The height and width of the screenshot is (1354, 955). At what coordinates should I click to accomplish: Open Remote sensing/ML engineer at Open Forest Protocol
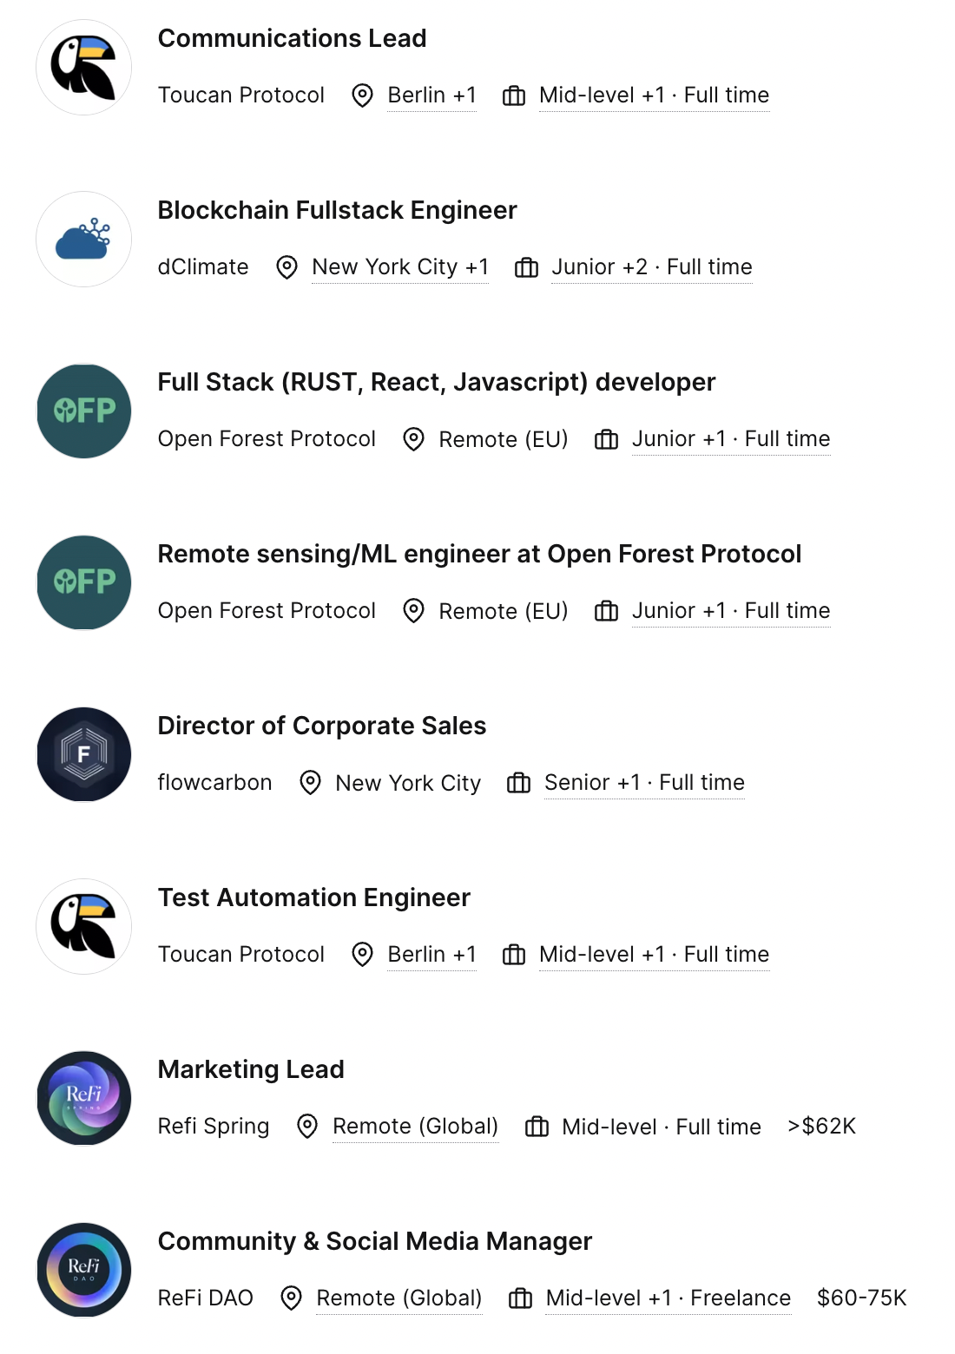click(479, 555)
